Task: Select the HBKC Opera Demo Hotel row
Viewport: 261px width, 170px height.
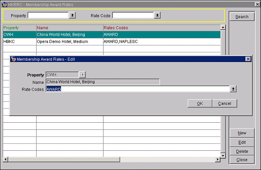Action: (x=112, y=41)
